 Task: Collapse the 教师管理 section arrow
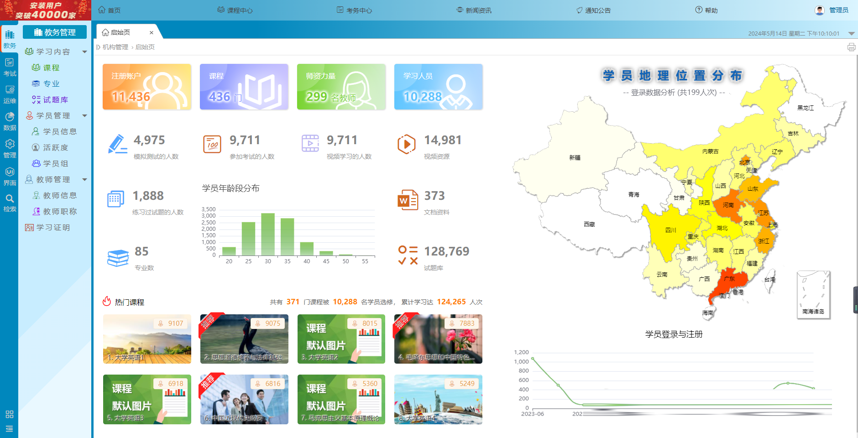coord(84,180)
